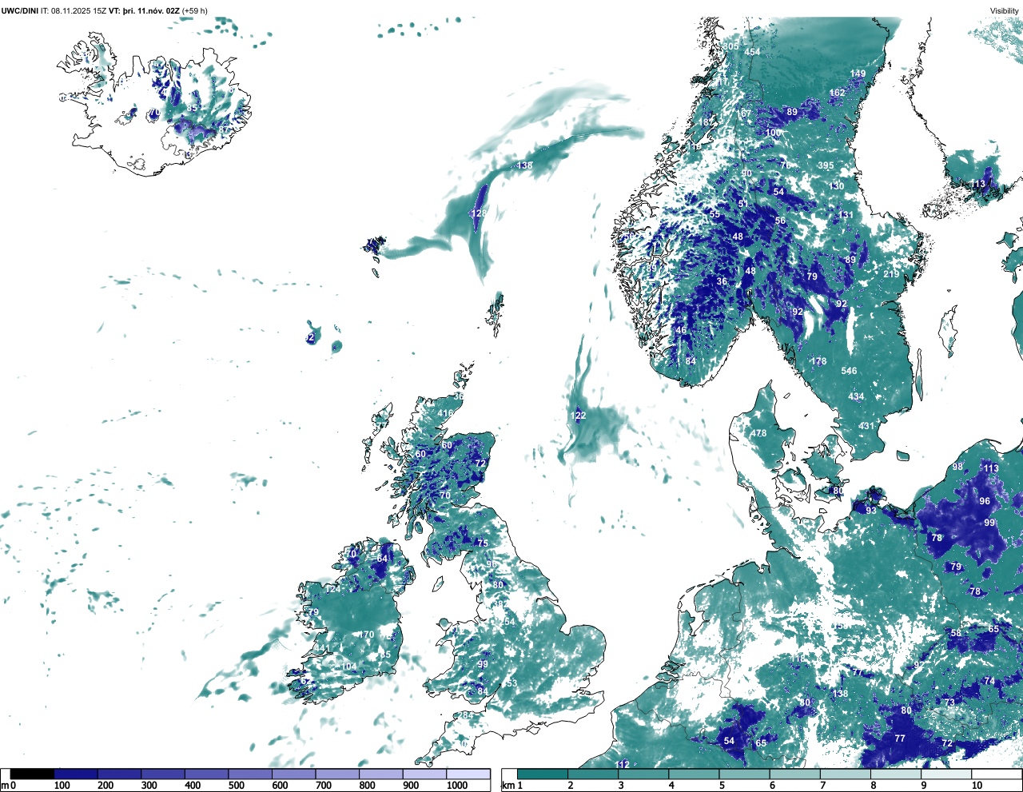The width and height of the screenshot is (1023, 792).
Task: Click the "112" value near bottom edge
Action: (623, 764)
